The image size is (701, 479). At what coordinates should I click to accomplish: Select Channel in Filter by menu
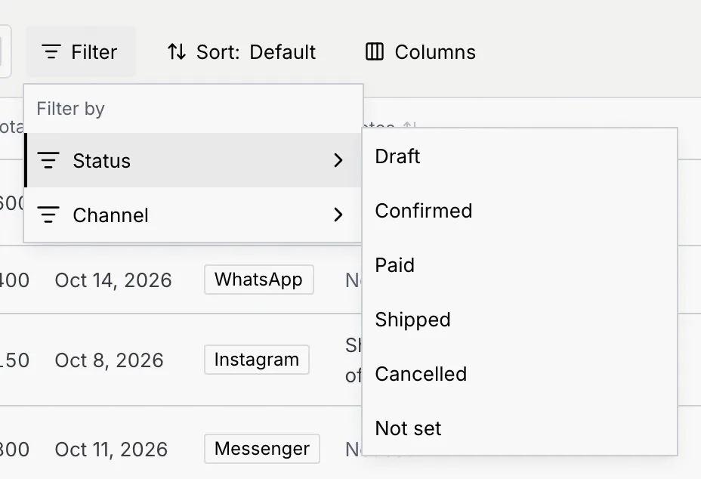pos(193,215)
